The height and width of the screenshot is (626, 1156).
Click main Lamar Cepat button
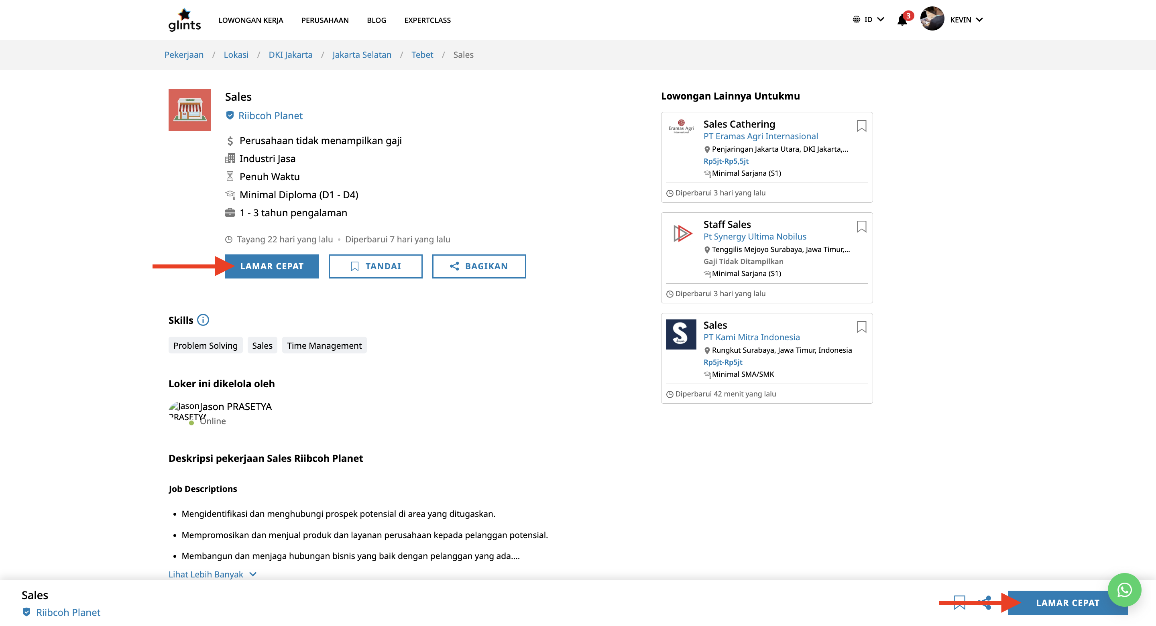[x=272, y=266]
